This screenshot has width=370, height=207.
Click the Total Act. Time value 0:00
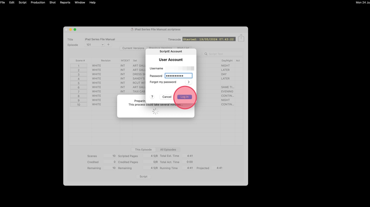point(188,162)
